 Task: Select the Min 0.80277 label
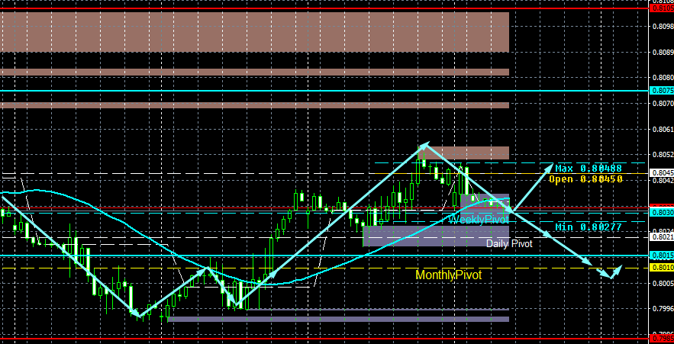588,227
